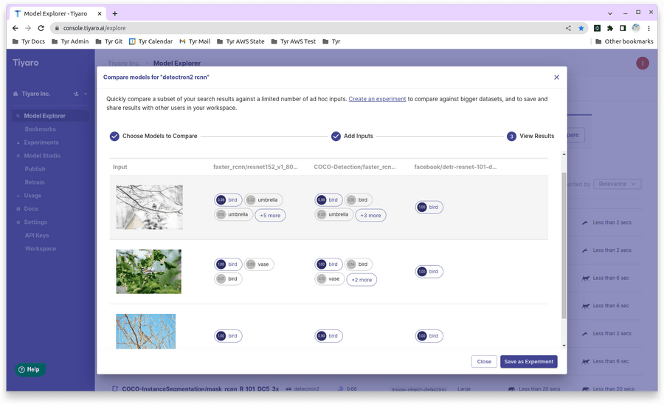The height and width of the screenshot is (404, 664).
Task: Expand the Tiyaro Inc. workspace dropdown
Action: (86, 94)
